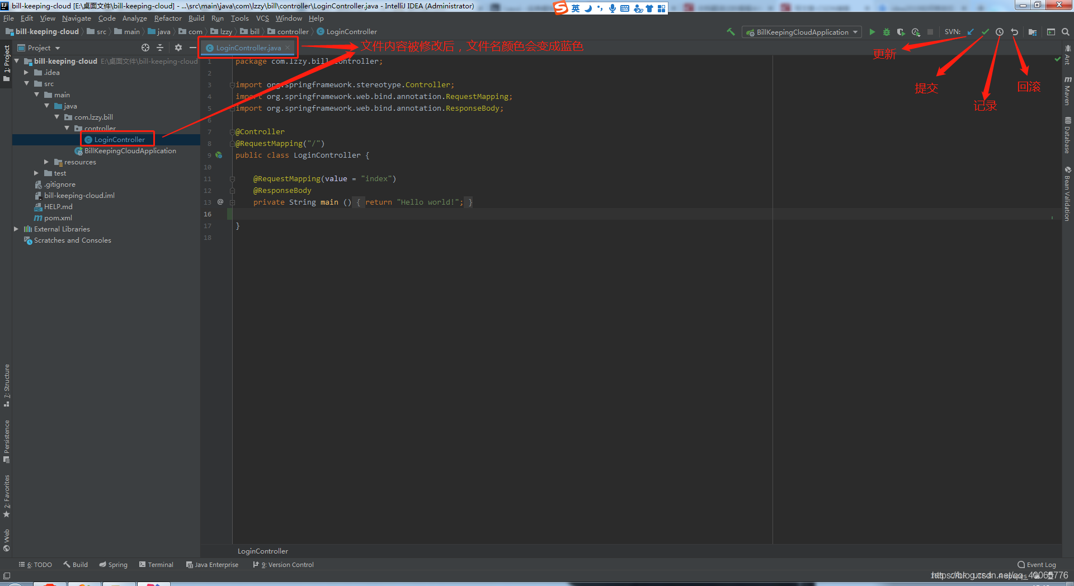Expand the resources folder in tree
The height and width of the screenshot is (586, 1074).
pos(46,162)
